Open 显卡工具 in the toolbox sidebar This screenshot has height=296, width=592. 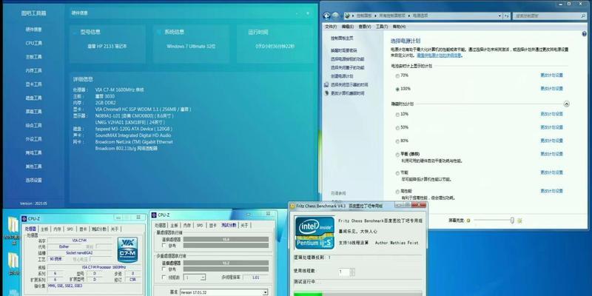click(33, 84)
